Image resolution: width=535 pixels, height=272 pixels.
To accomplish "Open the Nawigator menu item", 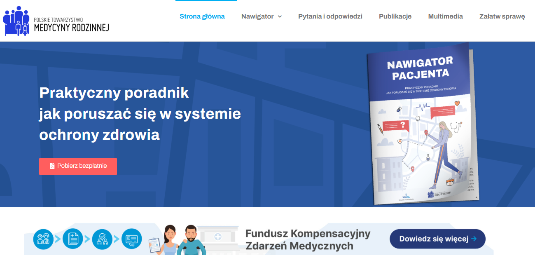I will click(x=257, y=16).
